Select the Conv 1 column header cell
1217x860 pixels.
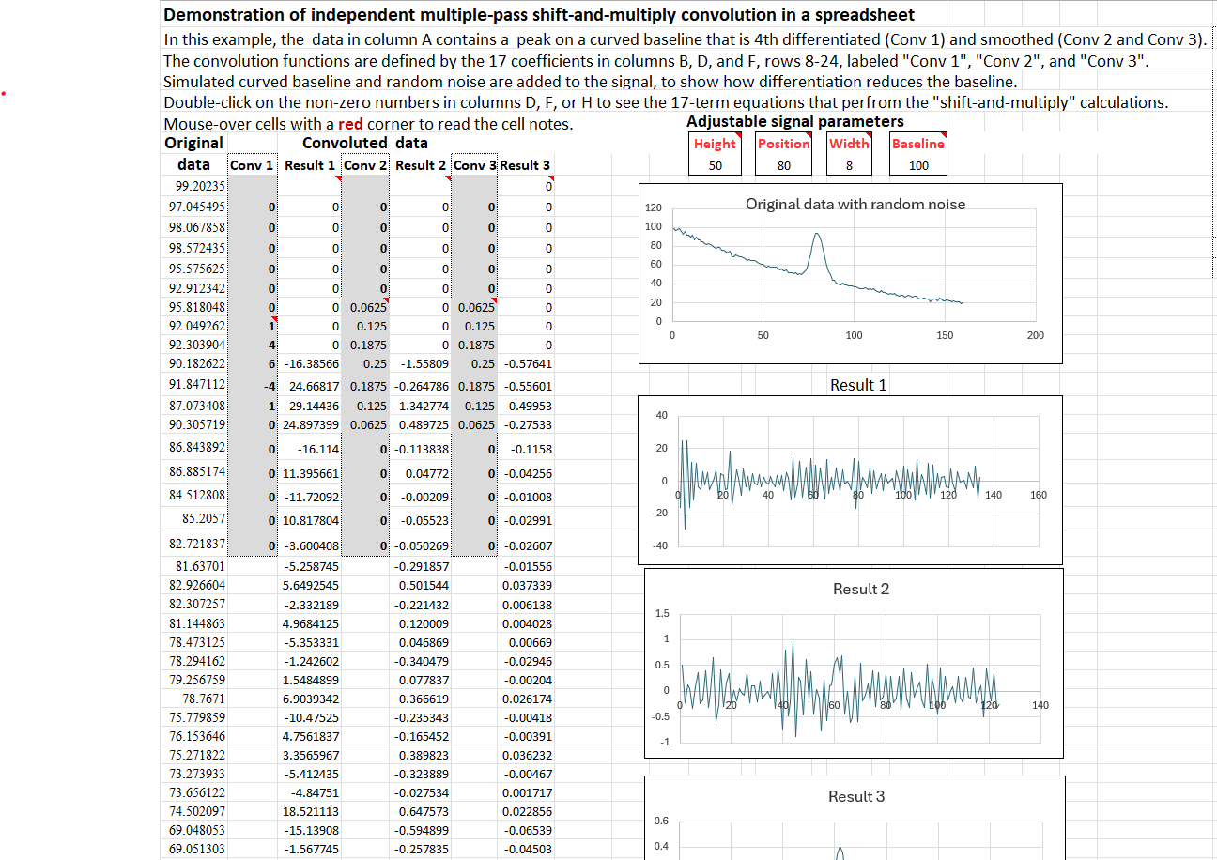pos(253,165)
